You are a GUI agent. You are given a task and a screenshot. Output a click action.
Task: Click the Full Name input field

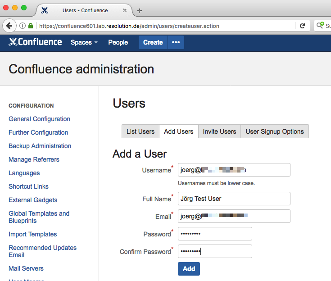(234, 199)
